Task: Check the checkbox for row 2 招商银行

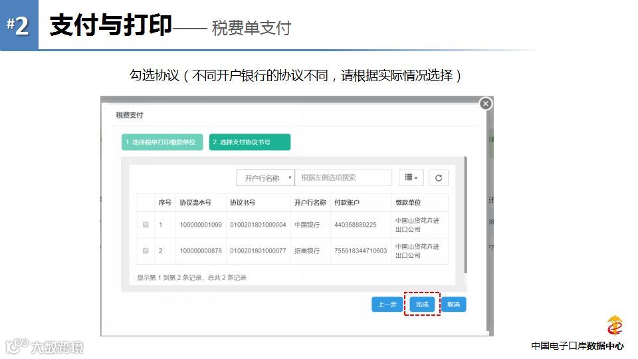Action: pyautogui.click(x=146, y=251)
